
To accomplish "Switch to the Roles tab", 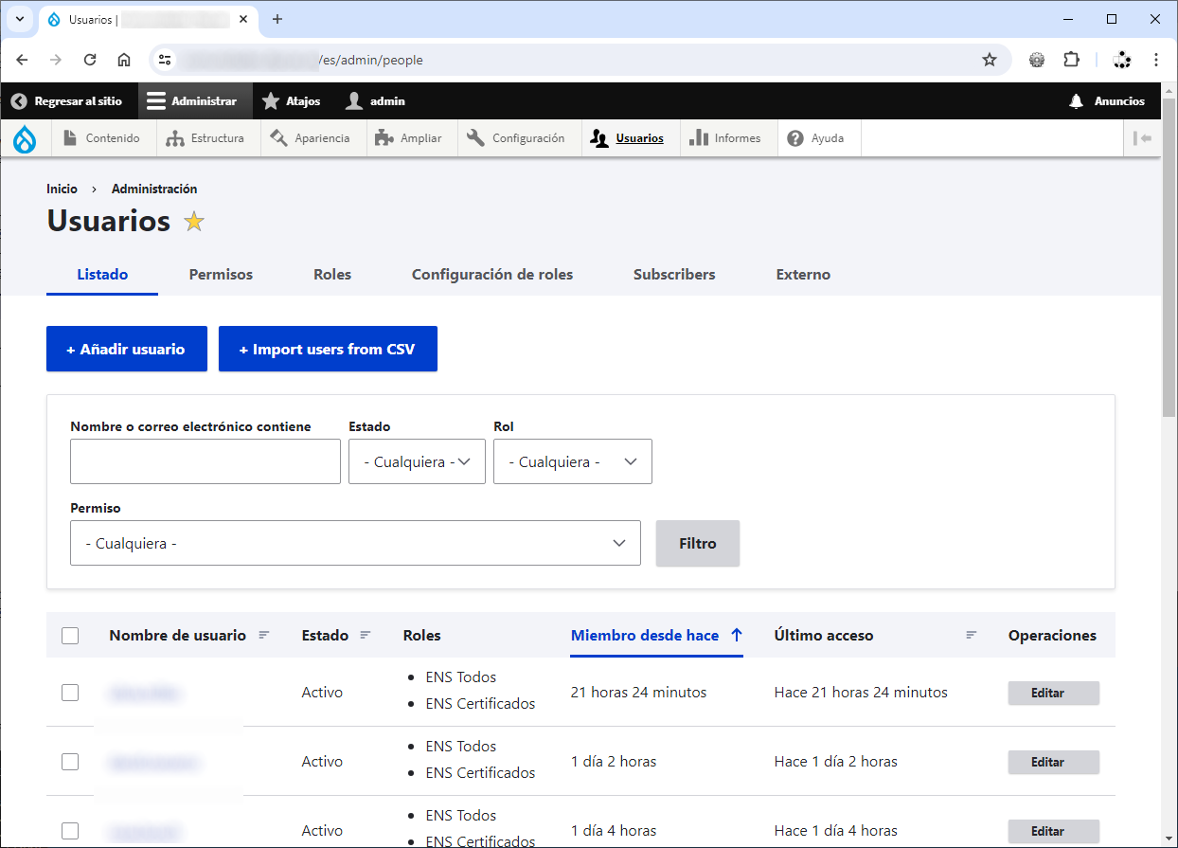I will [x=332, y=275].
